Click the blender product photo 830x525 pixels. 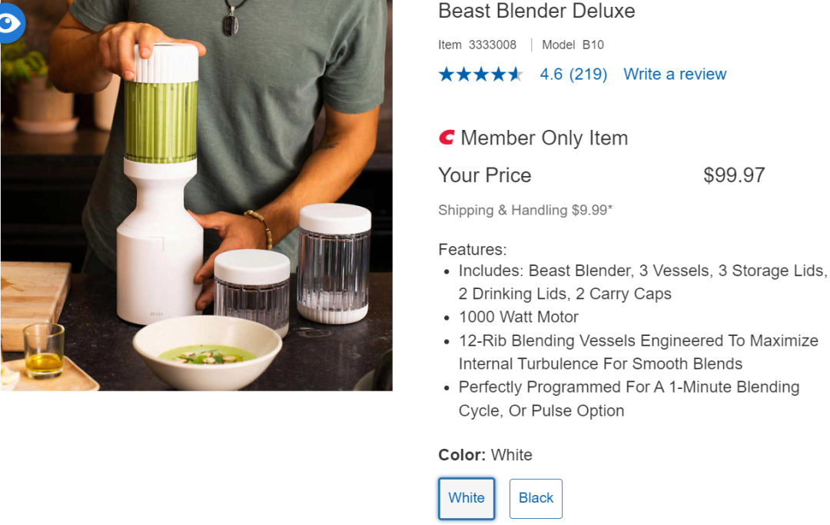(x=197, y=195)
